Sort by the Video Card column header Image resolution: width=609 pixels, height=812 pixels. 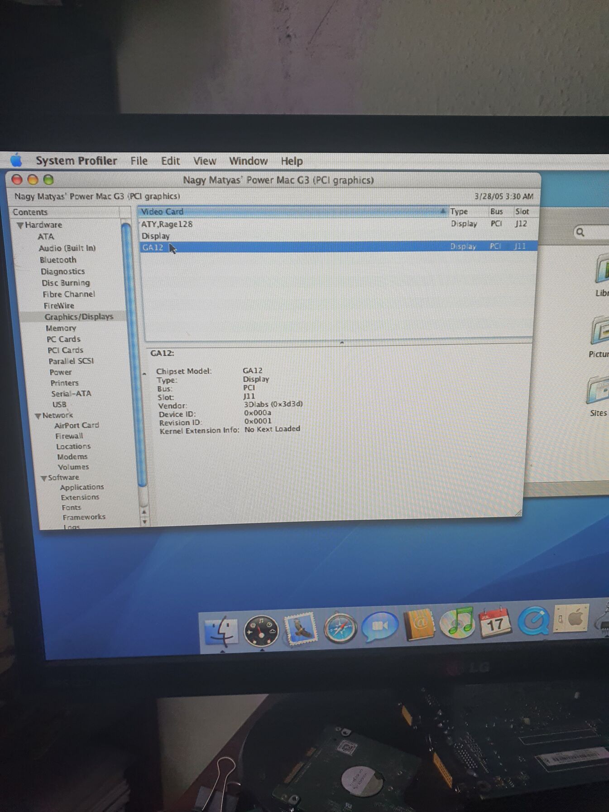pos(293,211)
